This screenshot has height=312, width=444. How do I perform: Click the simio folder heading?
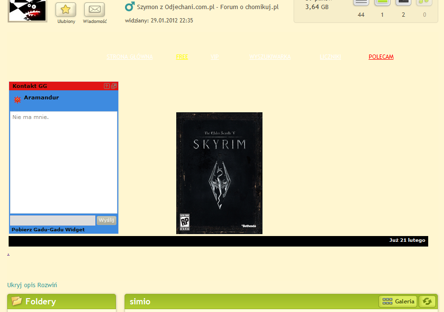pos(140,301)
